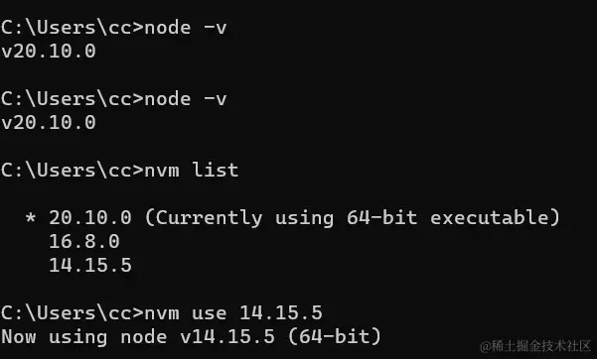Click the first C:\Users\cc> prompt

(x=72, y=28)
